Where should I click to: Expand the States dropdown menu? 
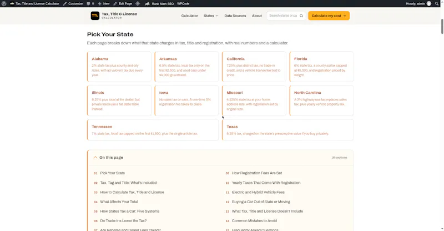[211, 16]
